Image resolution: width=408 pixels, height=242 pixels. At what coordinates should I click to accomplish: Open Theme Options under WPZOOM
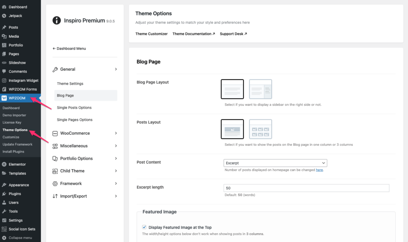[15, 130]
